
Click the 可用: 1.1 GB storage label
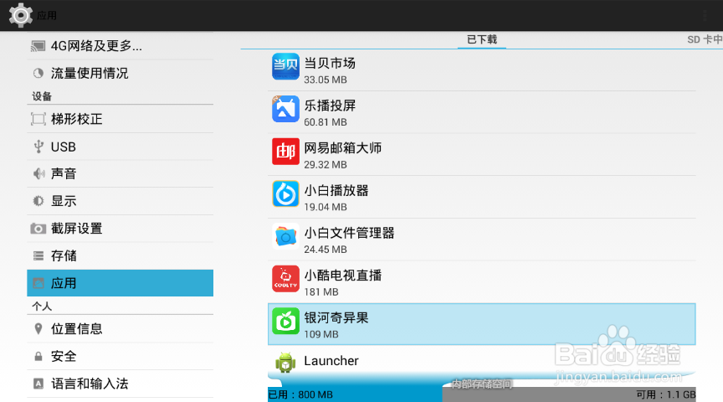pyautogui.click(x=666, y=394)
